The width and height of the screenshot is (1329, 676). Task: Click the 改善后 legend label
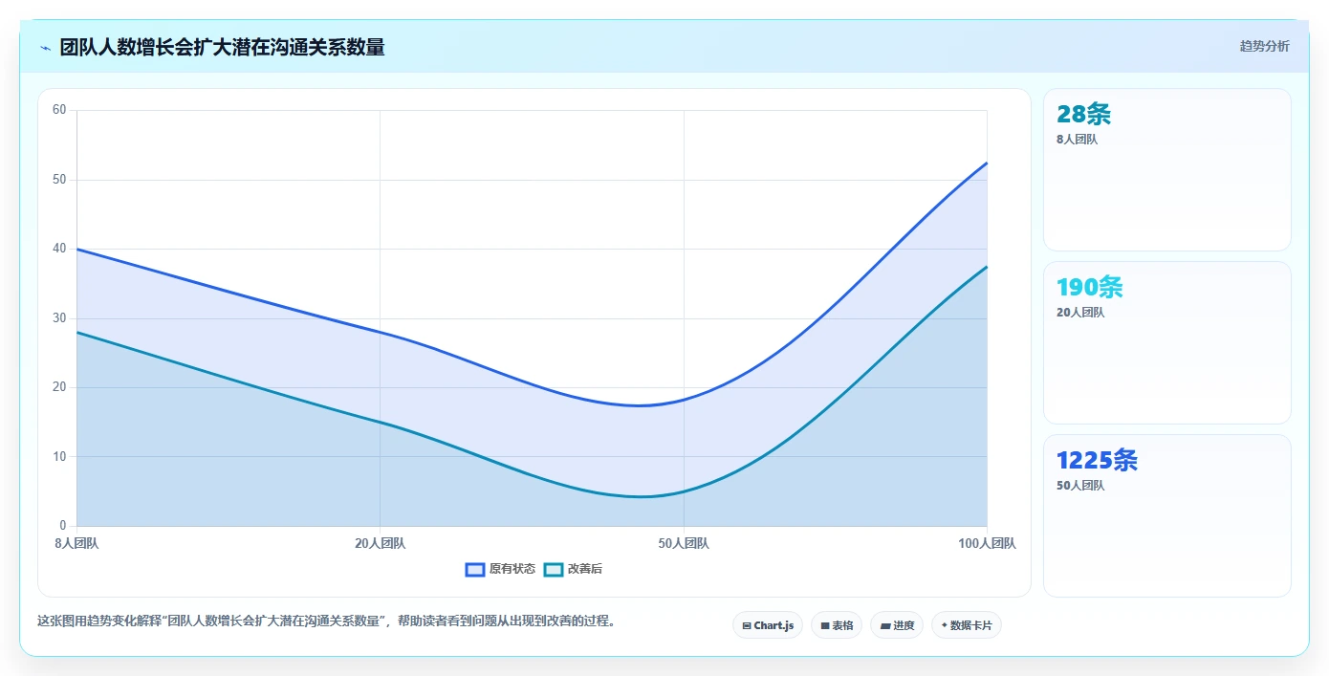coord(585,569)
